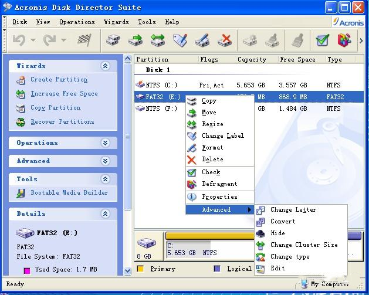This screenshot has height=295, width=369.
Task: Click the Increase Free Space wizard link
Action: [64, 94]
